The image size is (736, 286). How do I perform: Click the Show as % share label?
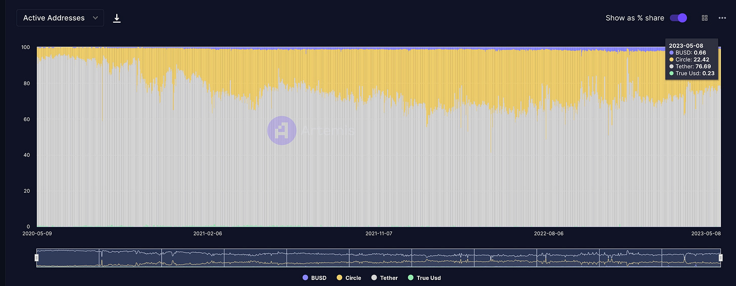tap(635, 18)
